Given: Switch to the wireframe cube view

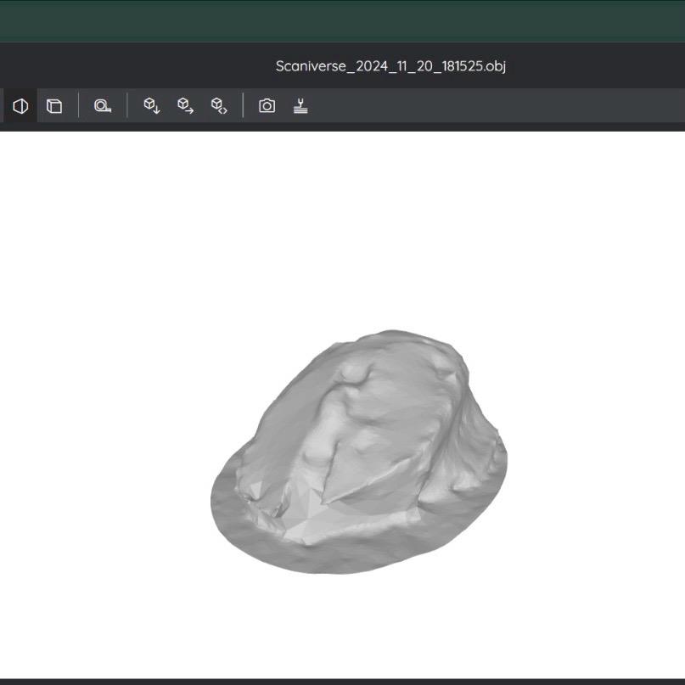Looking at the screenshot, I should click(54, 105).
